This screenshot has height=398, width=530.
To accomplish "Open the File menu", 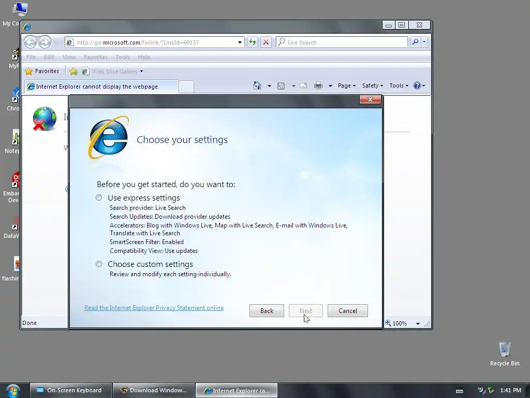I will pos(31,57).
